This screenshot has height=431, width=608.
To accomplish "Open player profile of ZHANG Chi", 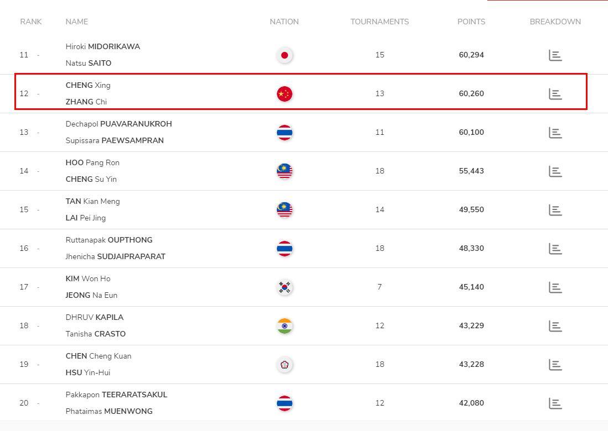I will tap(86, 102).
